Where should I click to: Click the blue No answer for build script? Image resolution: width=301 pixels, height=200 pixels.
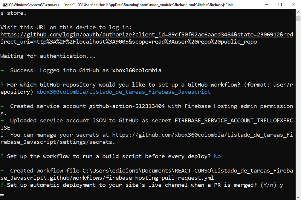pyautogui.click(x=217, y=156)
